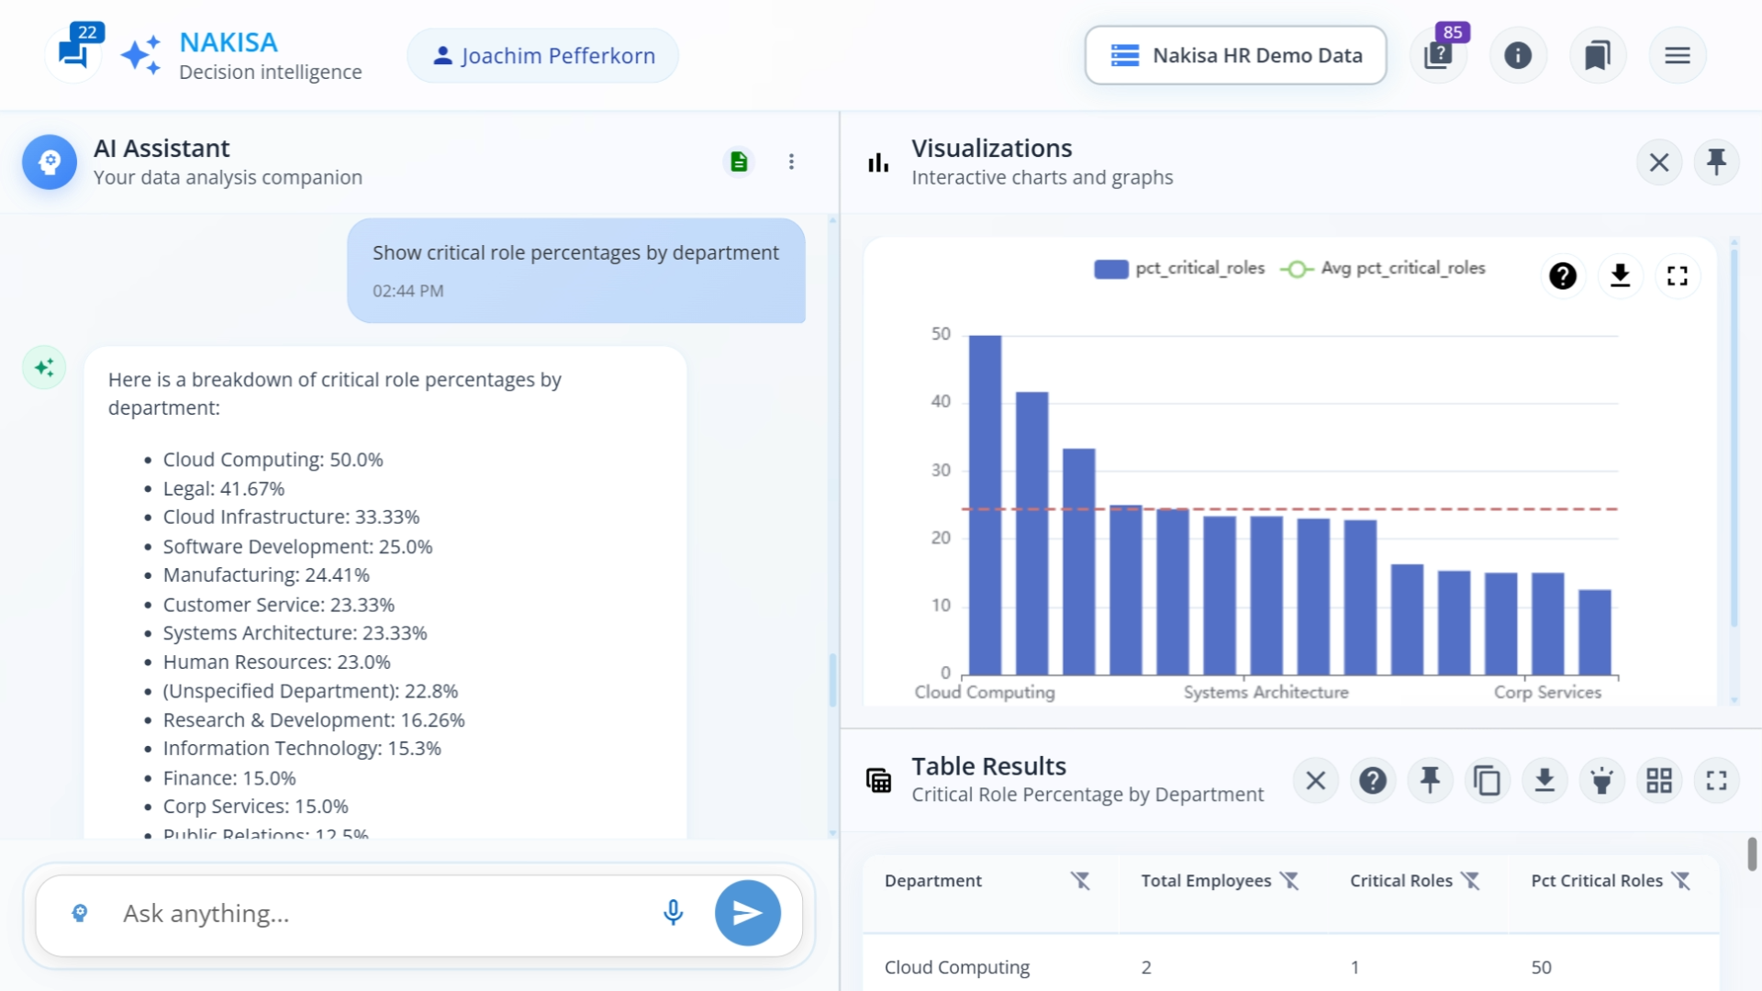Viewport: 1762px width, 991px height.
Task: Download the critical roles chart
Action: [1621, 275]
